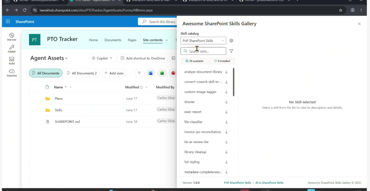Open Publish in the left rail

[x=12, y=49]
